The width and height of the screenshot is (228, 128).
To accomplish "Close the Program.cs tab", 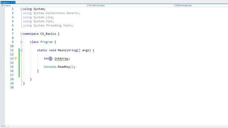I will (14, 2).
